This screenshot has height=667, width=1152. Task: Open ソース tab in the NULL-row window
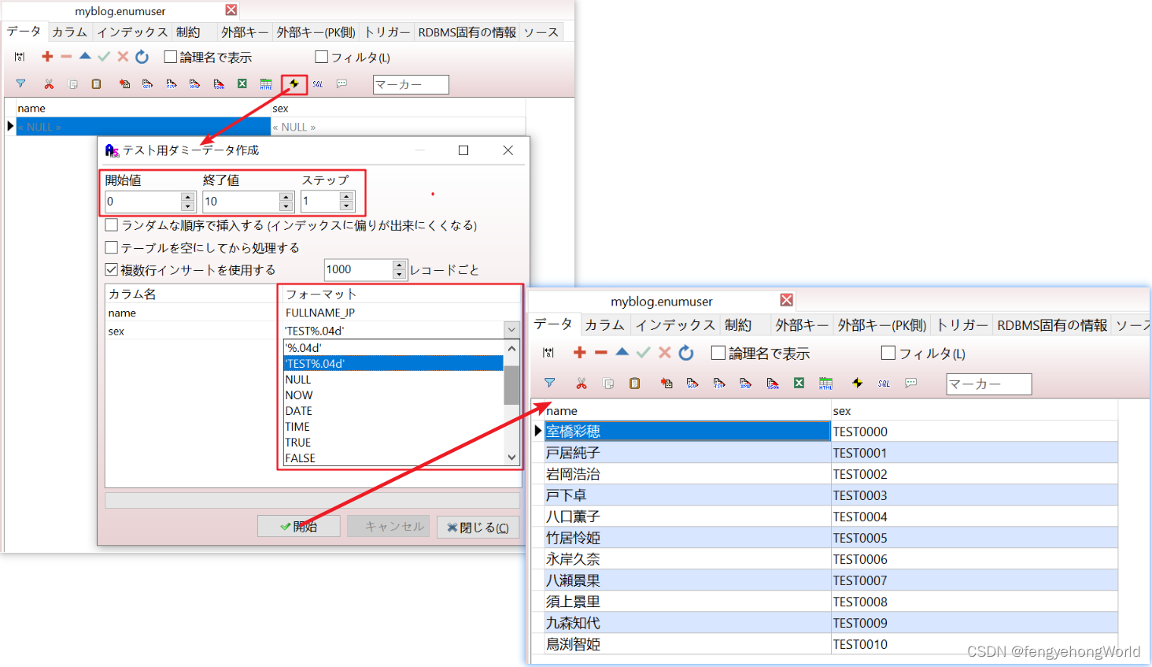click(541, 32)
